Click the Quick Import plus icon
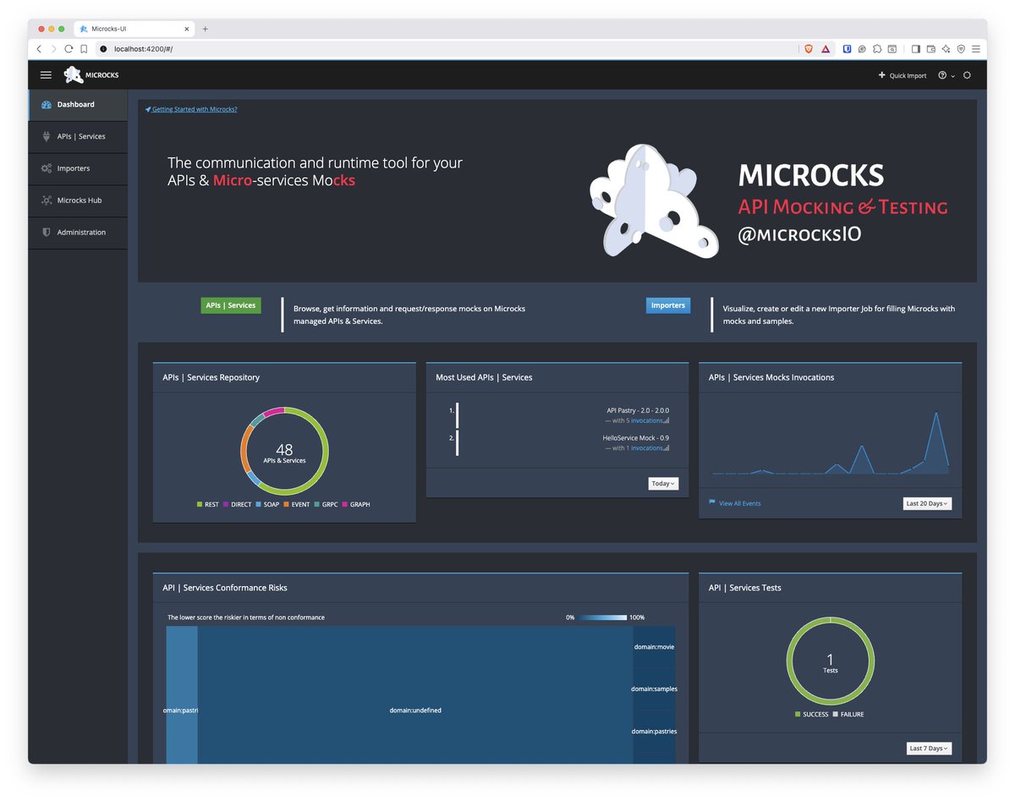Viewport: 1015px width, 801px height. click(x=882, y=75)
